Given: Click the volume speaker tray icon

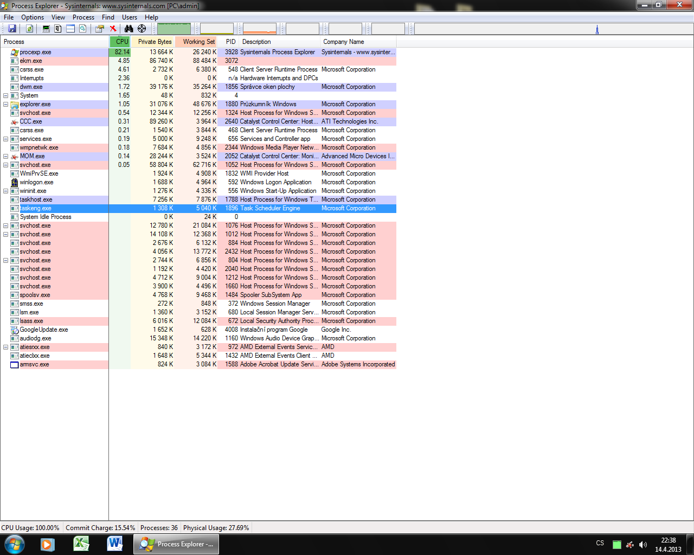Looking at the screenshot, I should pos(643,545).
